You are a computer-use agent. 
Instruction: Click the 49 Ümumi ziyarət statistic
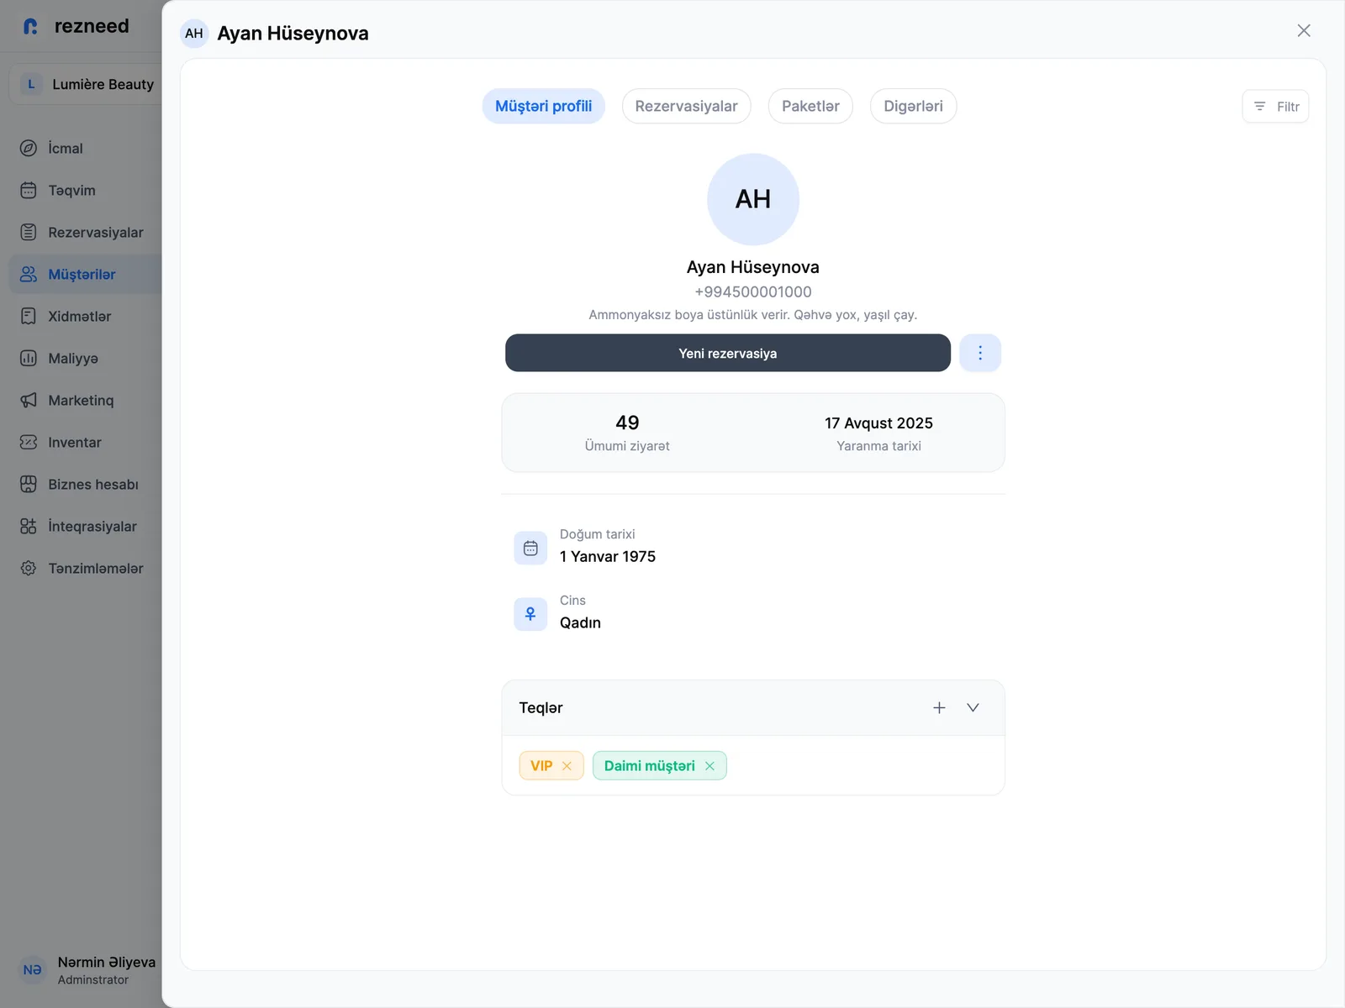[x=627, y=433]
